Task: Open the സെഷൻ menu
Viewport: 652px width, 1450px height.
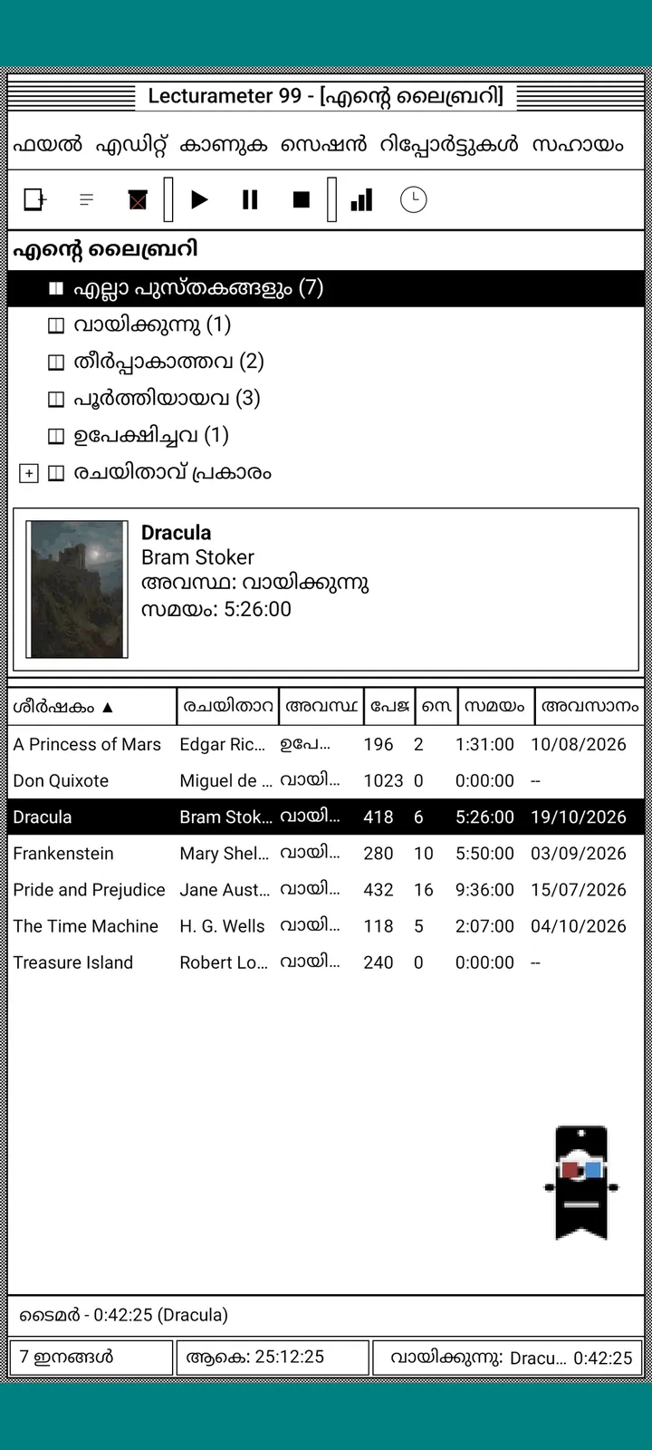Action: pyautogui.click(x=324, y=144)
